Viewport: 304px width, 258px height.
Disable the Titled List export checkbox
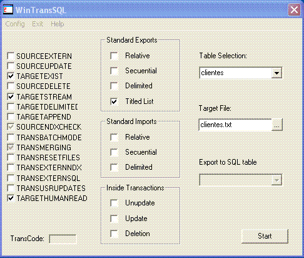click(114, 101)
